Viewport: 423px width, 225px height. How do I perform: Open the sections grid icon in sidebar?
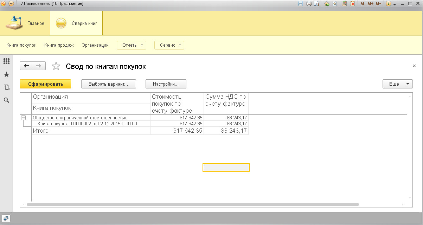tap(6, 61)
